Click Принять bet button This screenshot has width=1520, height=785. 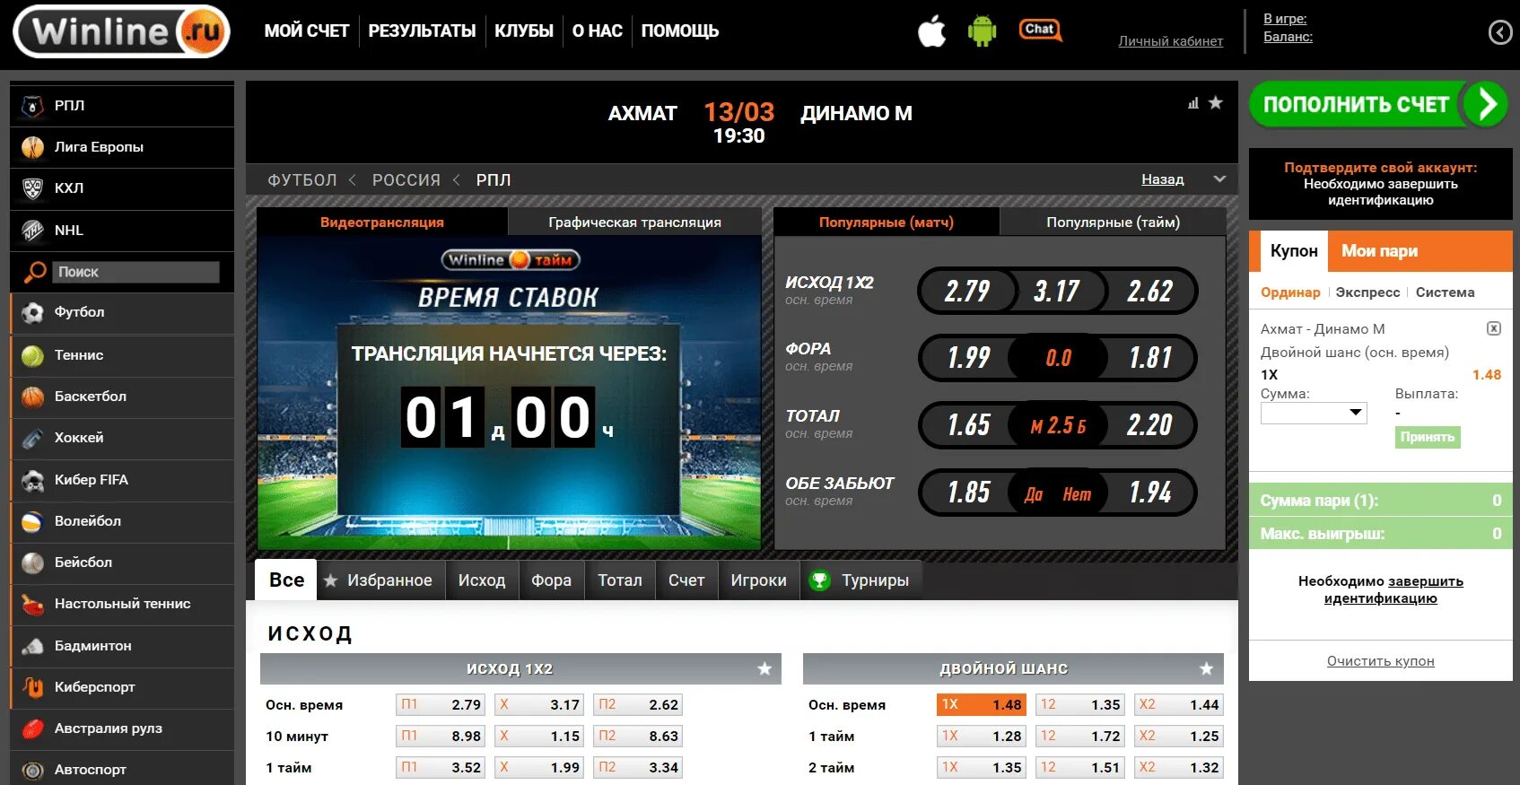click(1428, 437)
